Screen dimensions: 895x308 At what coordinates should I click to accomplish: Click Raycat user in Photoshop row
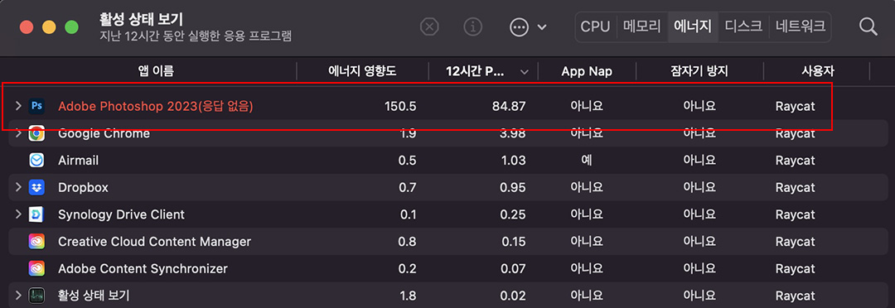coord(795,106)
